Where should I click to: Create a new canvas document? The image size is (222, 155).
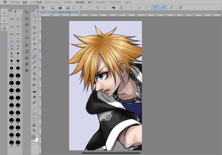click(52, 8)
